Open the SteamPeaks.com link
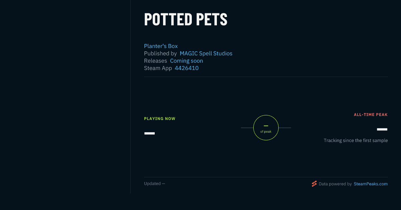Viewport: 401px width, 210px height. tap(371, 184)
